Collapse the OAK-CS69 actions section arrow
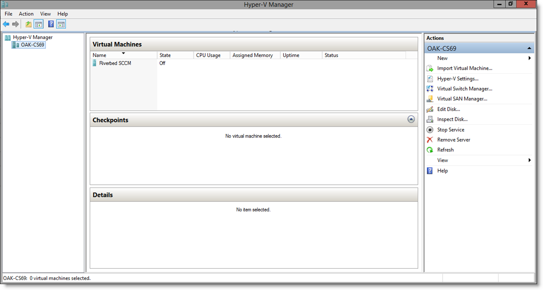Viewport: 543px width, 290px height. 529,48
